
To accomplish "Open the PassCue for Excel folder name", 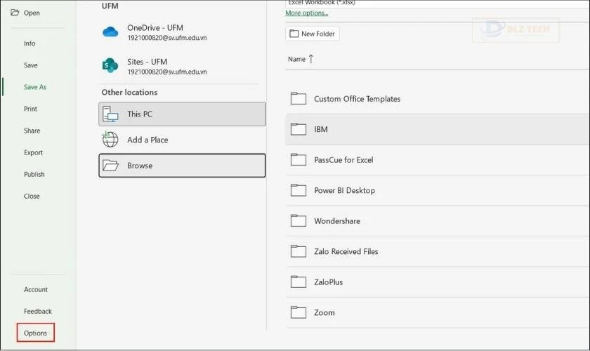I will coord(343,160).
